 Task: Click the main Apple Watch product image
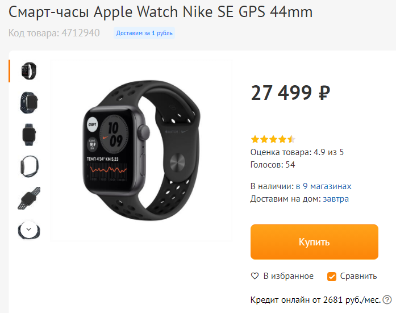(x=141, y=151)
